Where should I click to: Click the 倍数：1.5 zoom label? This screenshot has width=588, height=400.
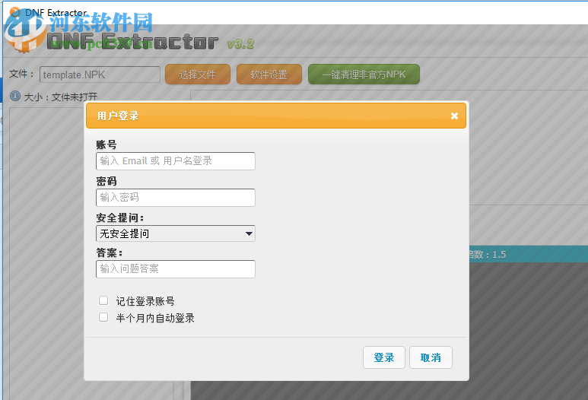coord(487,255)
